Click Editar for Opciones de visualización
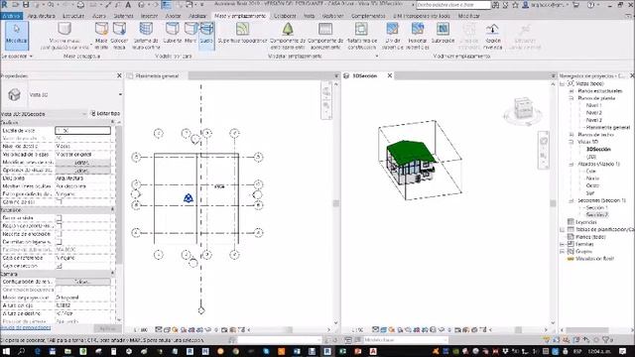Screen dimensions: 635x357 [x=82, y=170]
